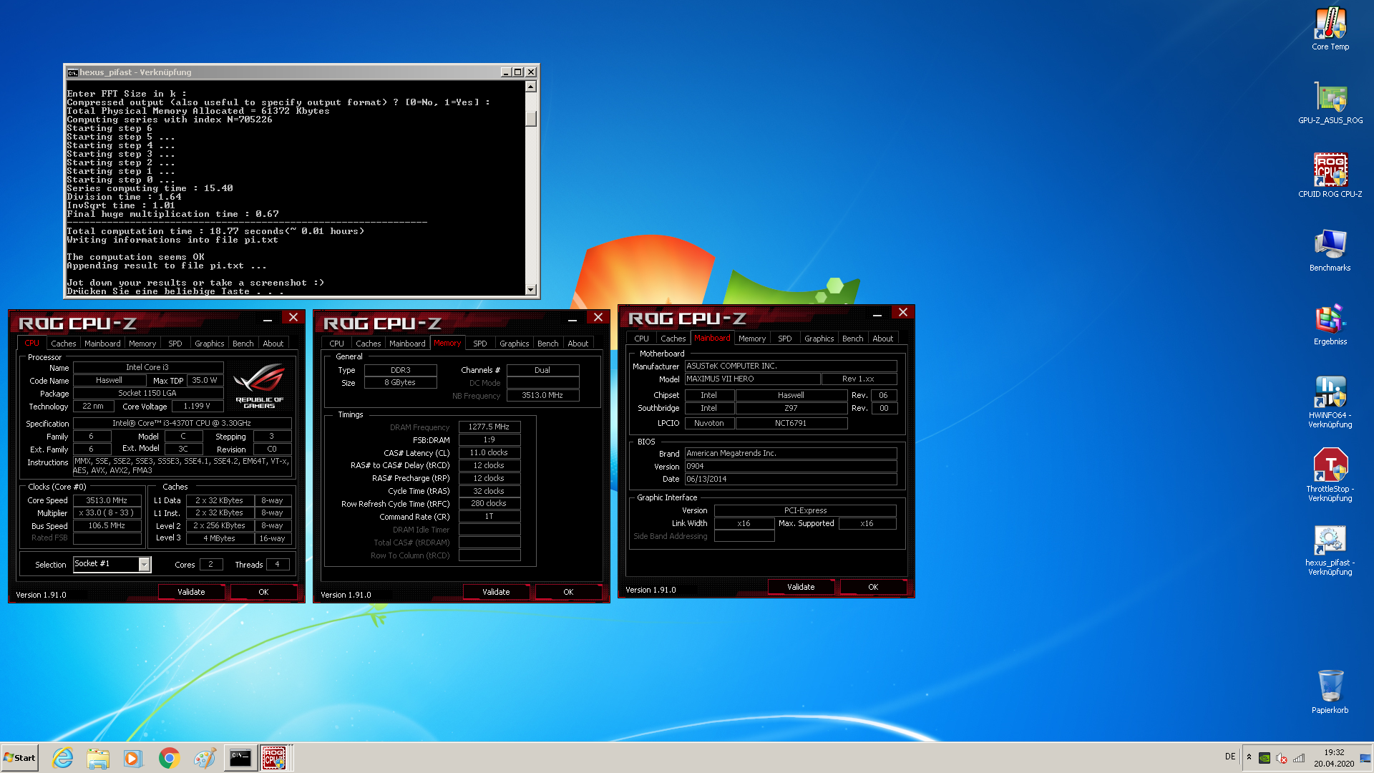Screen dimensions: 1374x773
Task: Switch to ROG CPU-Z taskbar item
Action: coord(275,757)
